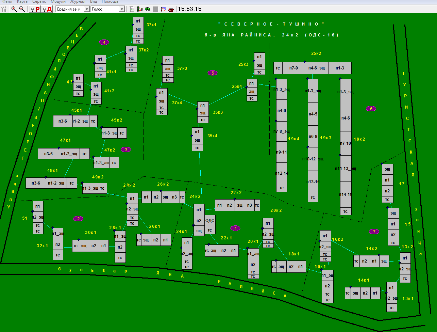
Task: Toggle the red Д lamp button
Action: click(x=47, y=9)
